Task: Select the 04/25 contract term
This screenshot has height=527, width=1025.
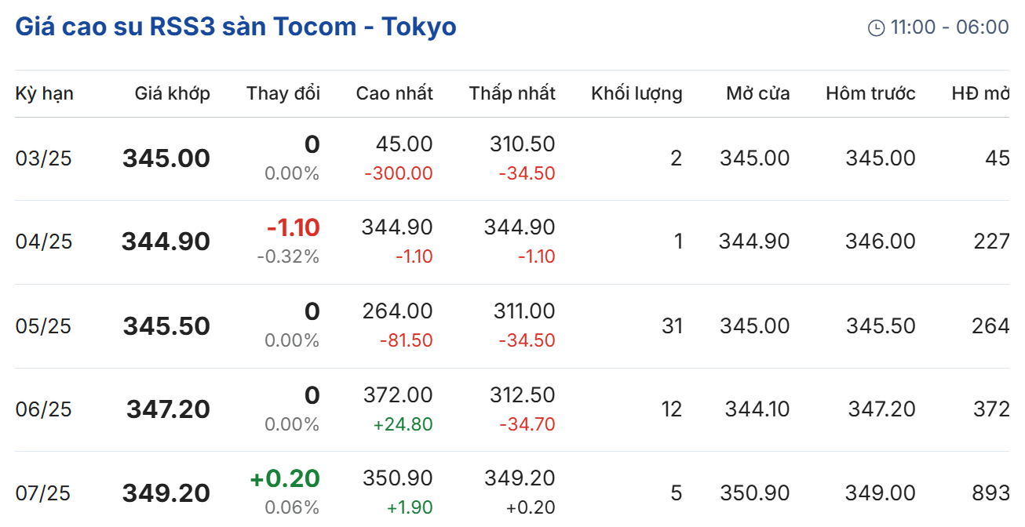Action: point(43,242)
